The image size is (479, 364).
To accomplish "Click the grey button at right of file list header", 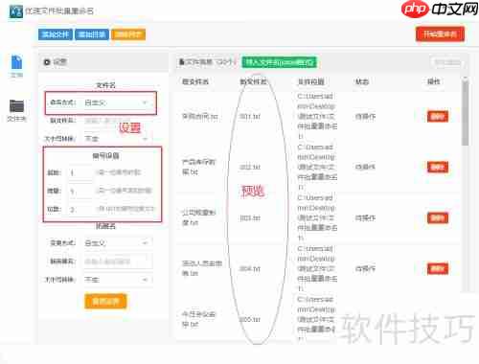I will tap(447, 62).
